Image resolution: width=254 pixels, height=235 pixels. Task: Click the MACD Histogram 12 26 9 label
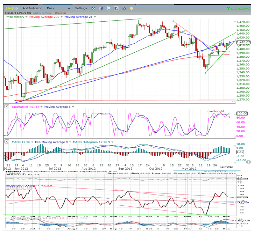(x=91, y=142)
